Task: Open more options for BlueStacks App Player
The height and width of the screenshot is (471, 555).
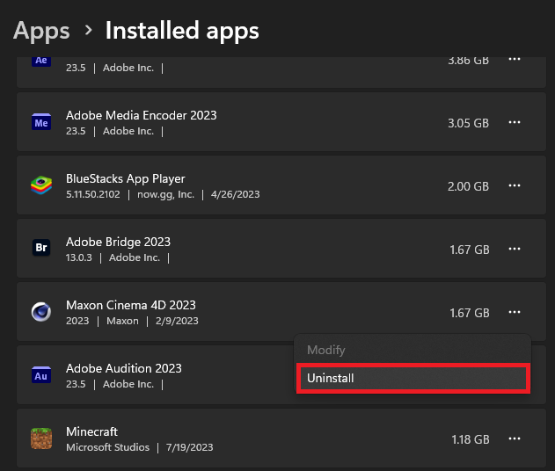Action: [515, 186]
